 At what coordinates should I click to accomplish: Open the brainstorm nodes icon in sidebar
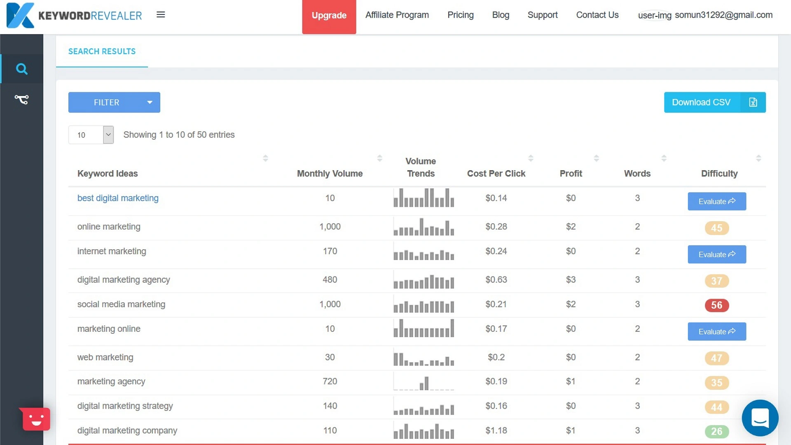21,99
